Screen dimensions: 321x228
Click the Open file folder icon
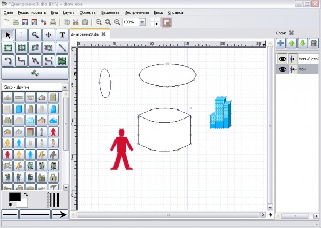16,22
